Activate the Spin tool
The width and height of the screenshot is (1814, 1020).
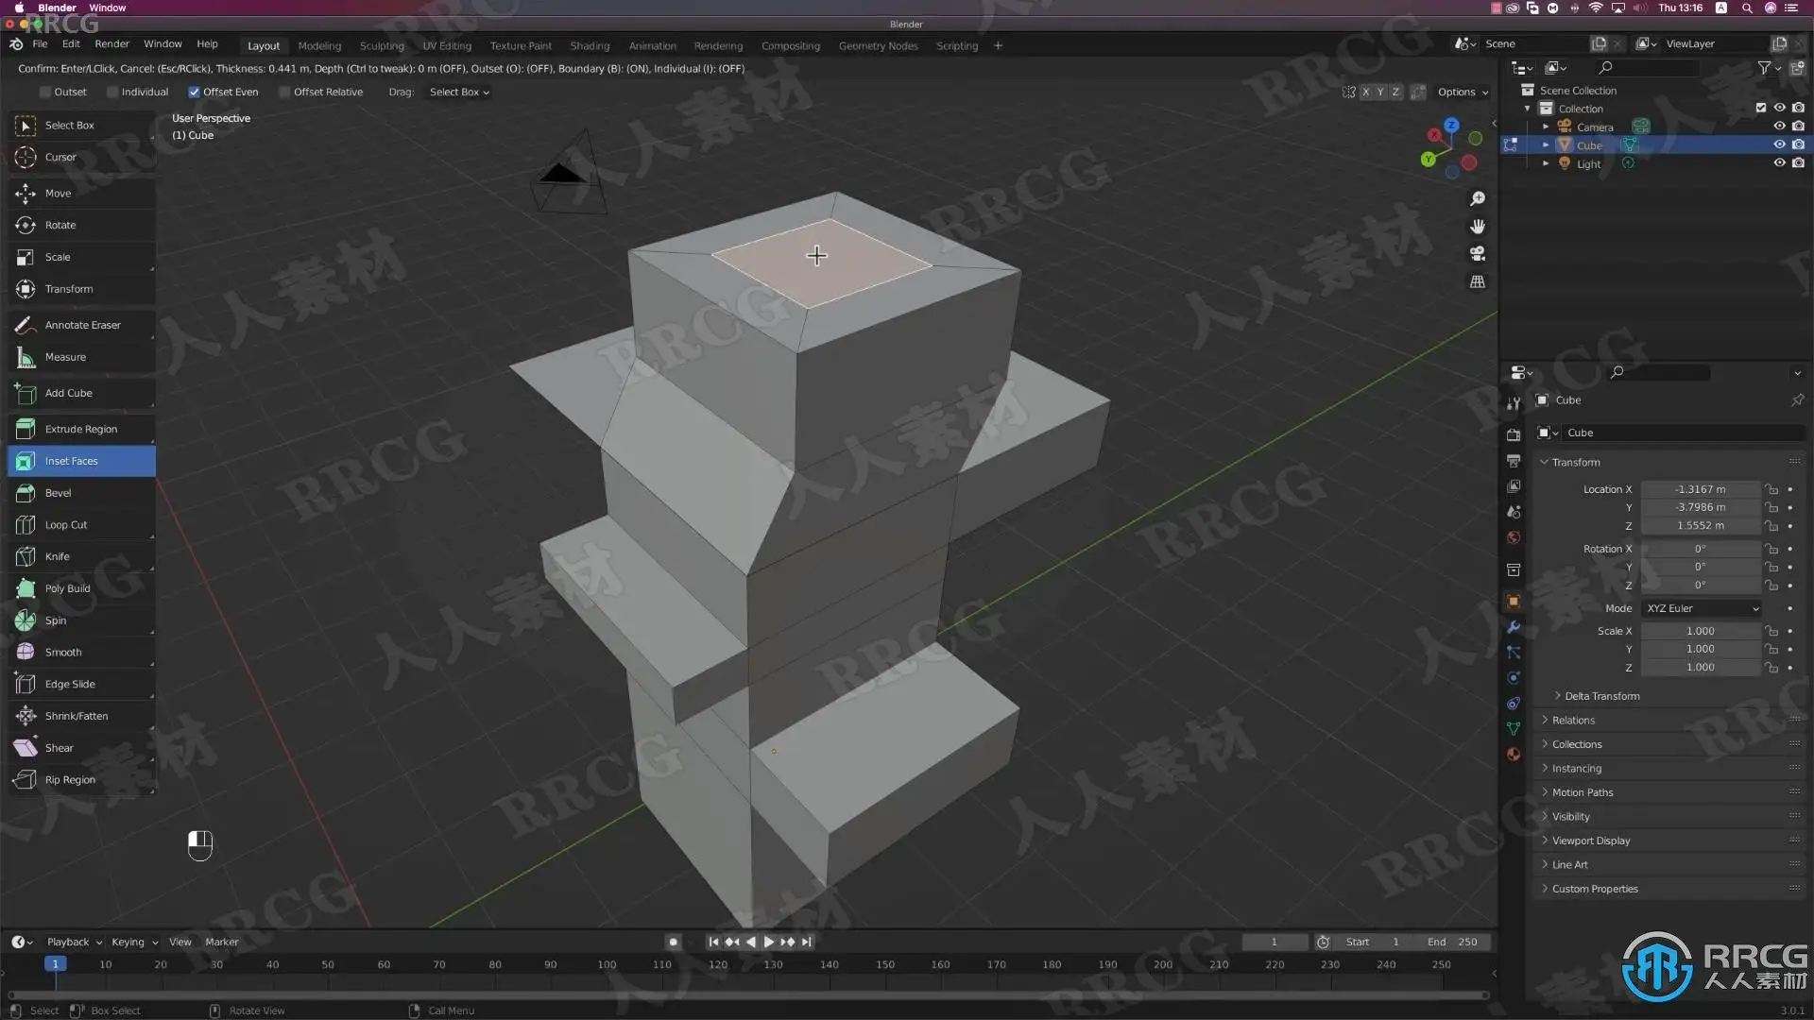pos(81,621)
